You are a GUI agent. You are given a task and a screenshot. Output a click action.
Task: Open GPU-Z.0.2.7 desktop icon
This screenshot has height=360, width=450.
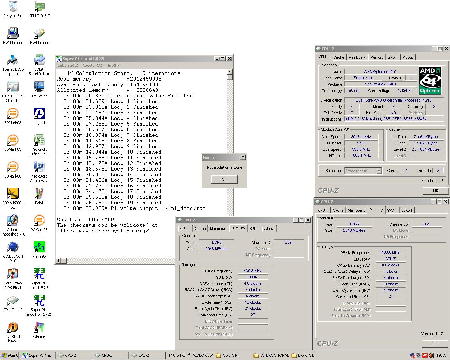tap(39, 9)
